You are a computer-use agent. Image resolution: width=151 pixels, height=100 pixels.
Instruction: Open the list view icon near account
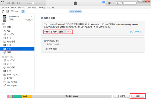click(x=103, y=2)
